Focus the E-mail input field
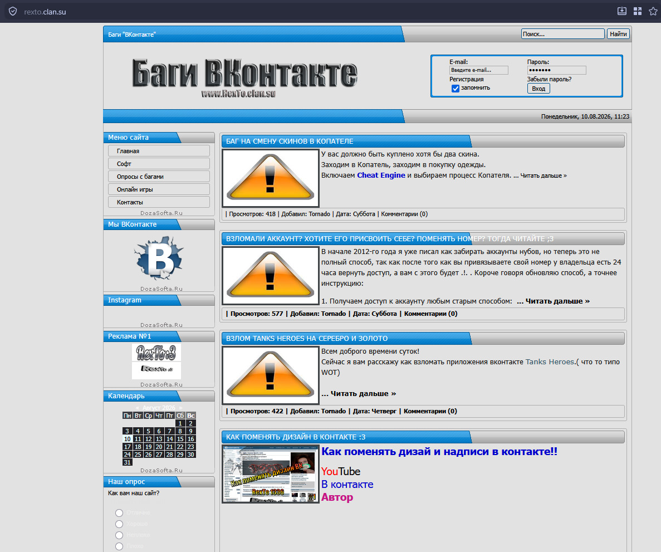 (478, 70)
